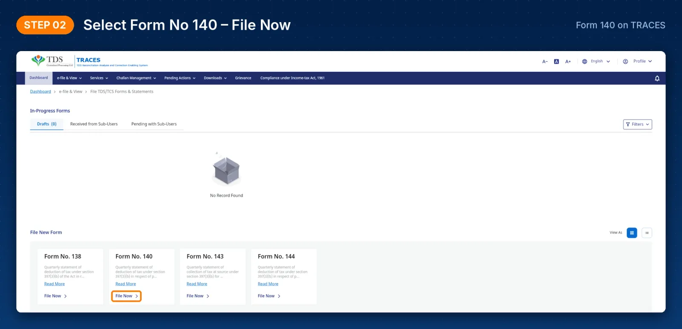The image size is (682, 329).
Task: Expand the Services menu
Action: pos(99,78)
